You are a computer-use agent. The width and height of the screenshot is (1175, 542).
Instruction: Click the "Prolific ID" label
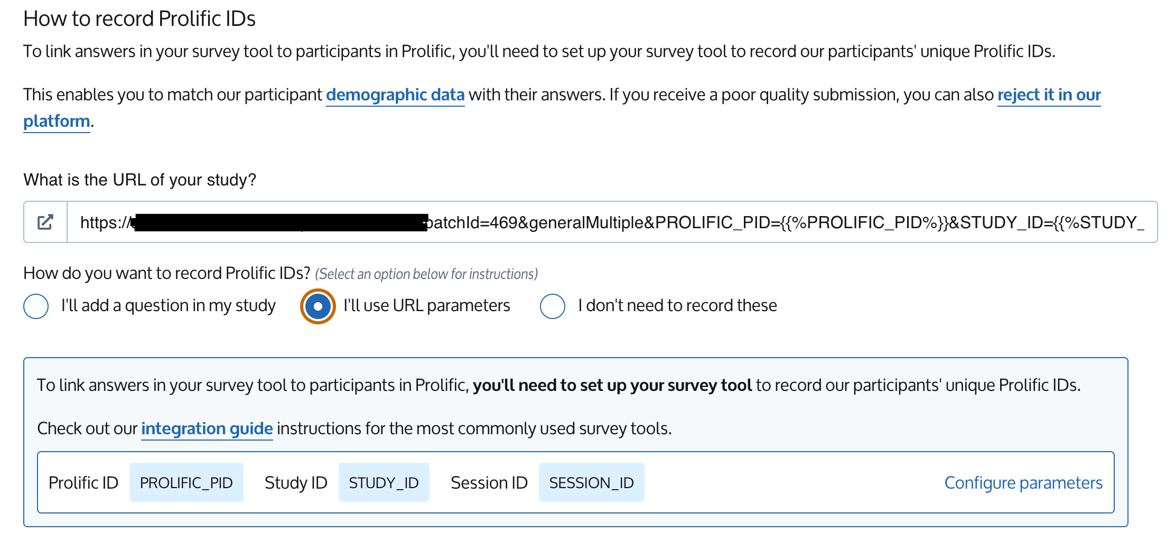(83, 483)
